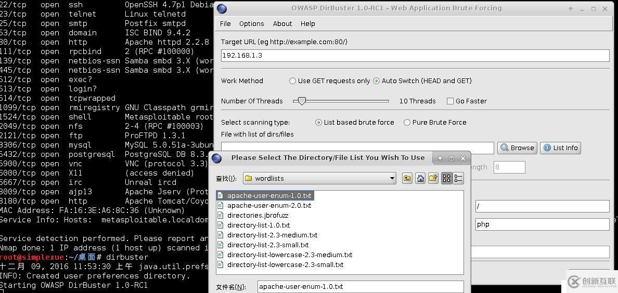The width and height of the screenshot is (618, 293).
Task: Click file icon beside directory-list-2.3-medium.txt
Action: (x=221, y=235)
